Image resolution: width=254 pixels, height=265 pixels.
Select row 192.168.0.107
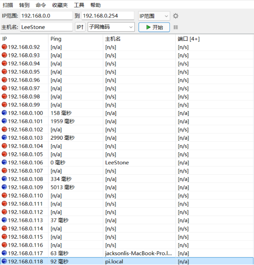tap(127, 171)
